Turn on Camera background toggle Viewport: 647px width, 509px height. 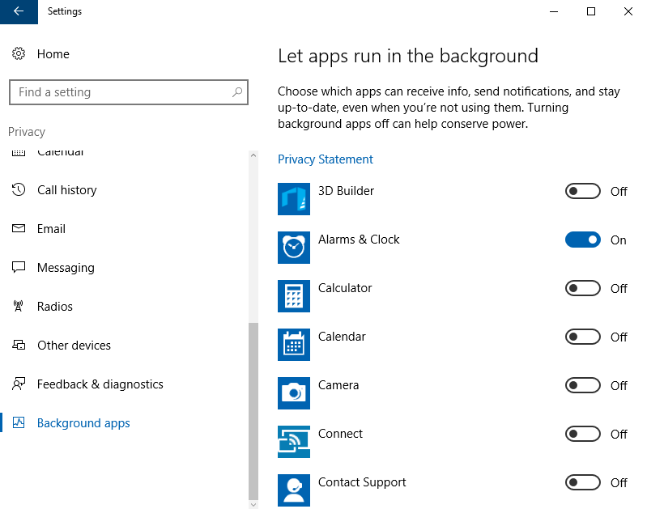coord(583,385)
